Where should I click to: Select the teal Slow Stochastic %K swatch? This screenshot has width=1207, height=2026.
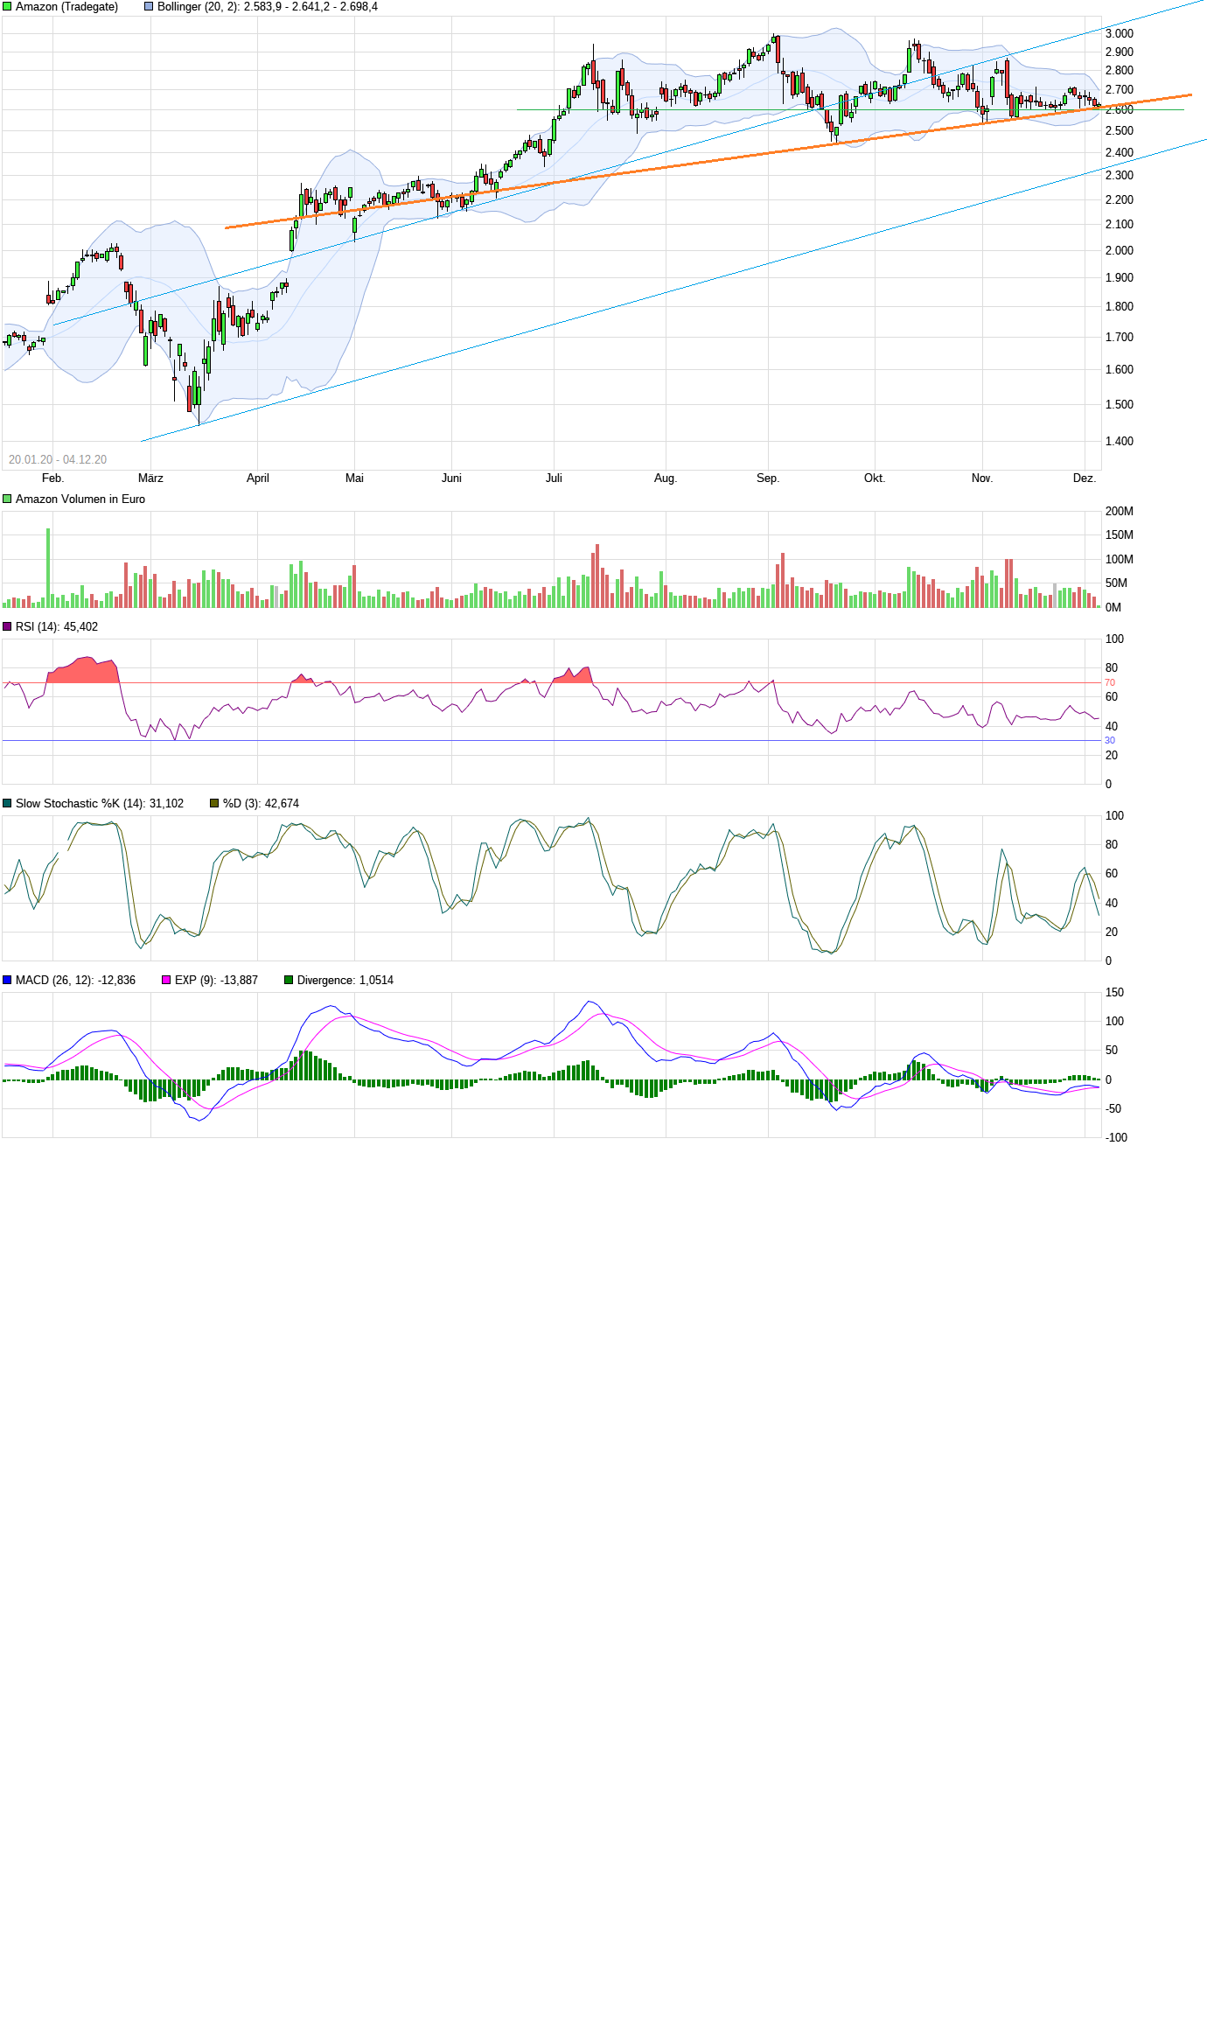pos(7,804)
